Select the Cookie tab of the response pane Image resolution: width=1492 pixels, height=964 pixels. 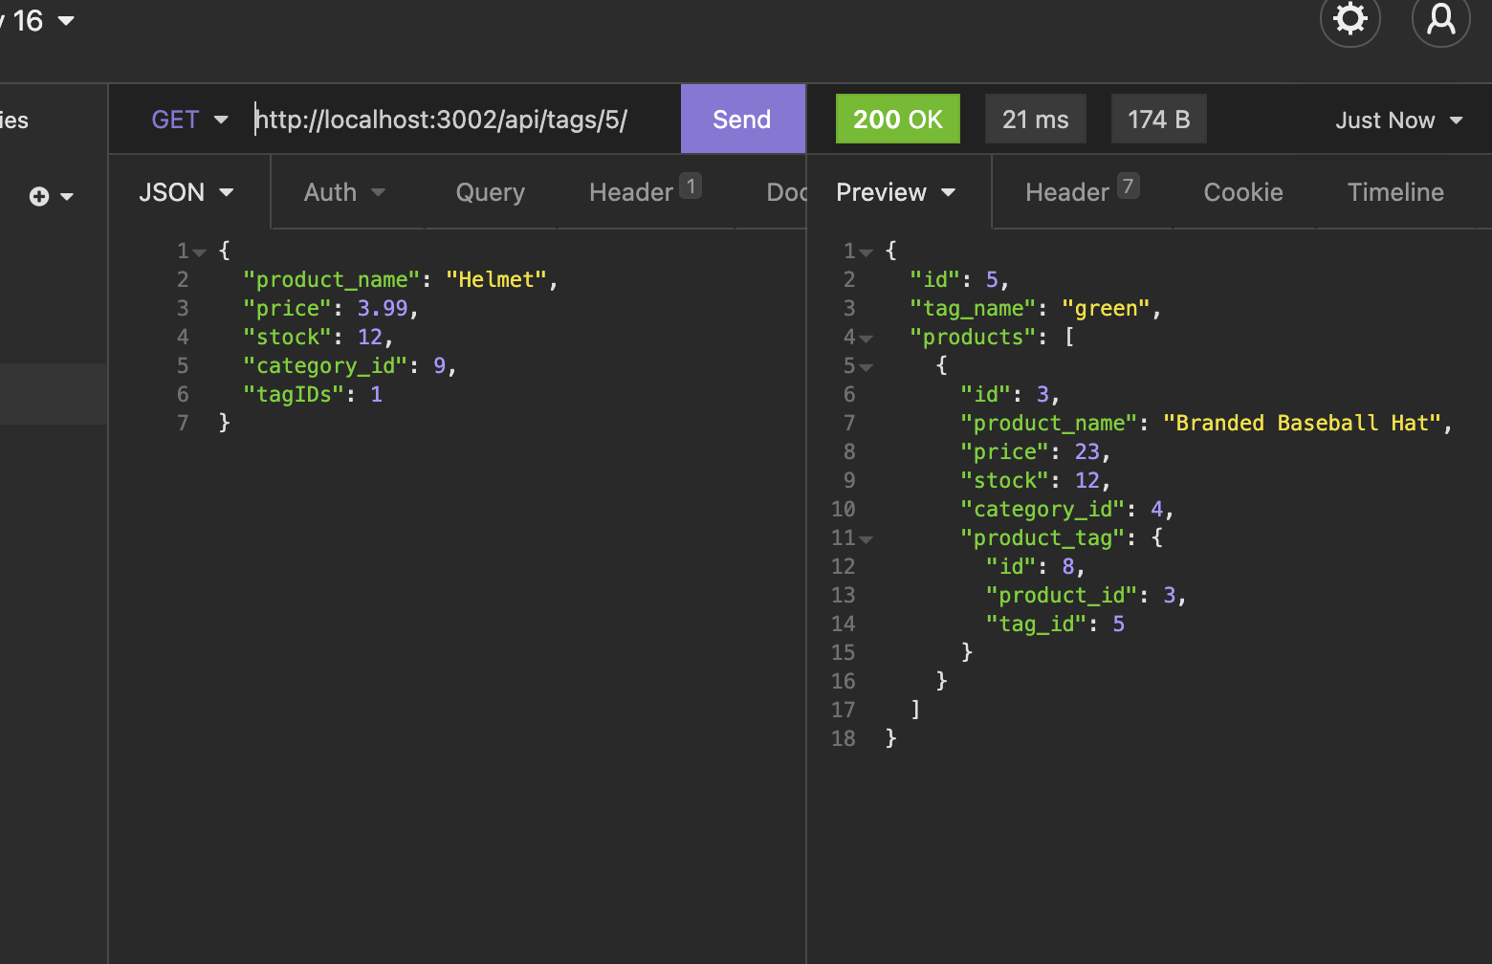tap(1242, 192)
